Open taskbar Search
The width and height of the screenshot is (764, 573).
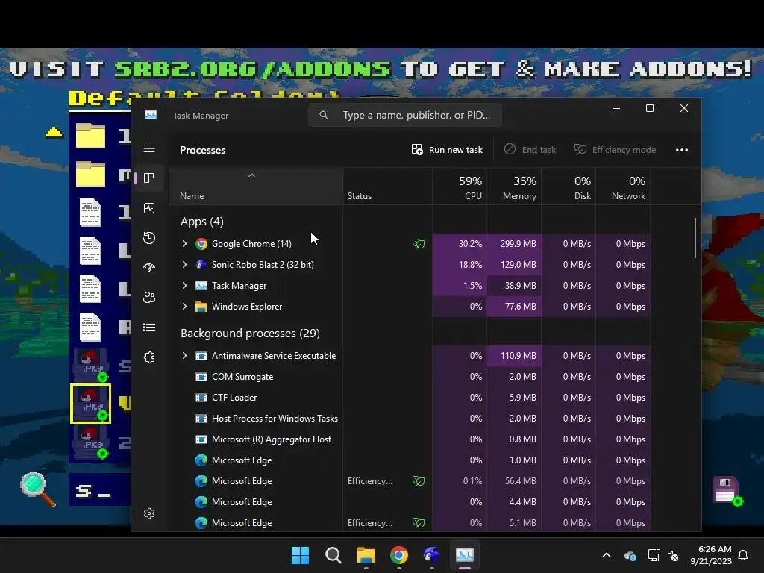[x=334, y=555]
